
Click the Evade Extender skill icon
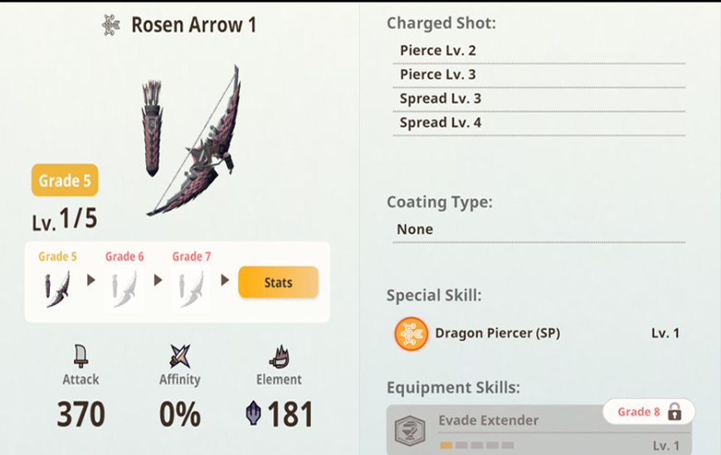coord(410,431)
